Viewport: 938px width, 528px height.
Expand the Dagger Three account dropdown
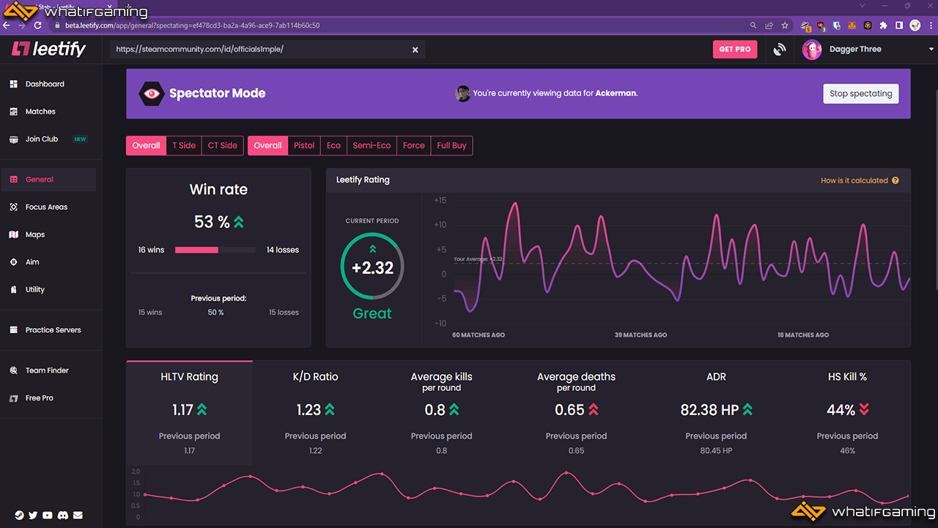point(931,50)
